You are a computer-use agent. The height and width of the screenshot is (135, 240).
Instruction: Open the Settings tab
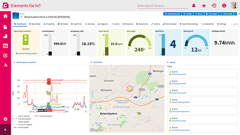click(222, 24)
